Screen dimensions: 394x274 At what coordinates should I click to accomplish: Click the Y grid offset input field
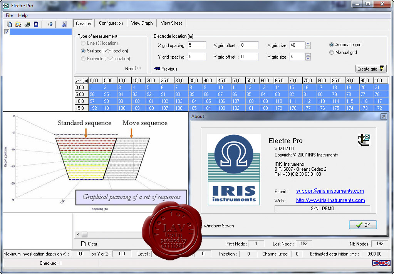click(x=249, y=57)
